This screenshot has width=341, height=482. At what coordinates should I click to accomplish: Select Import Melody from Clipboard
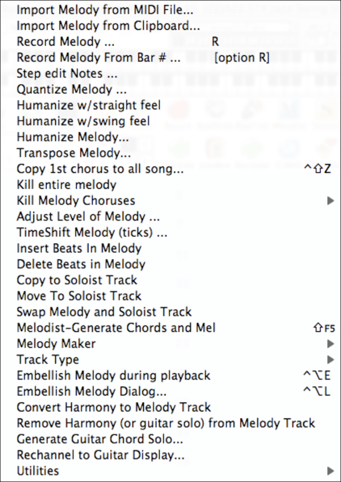coord(108,26)
